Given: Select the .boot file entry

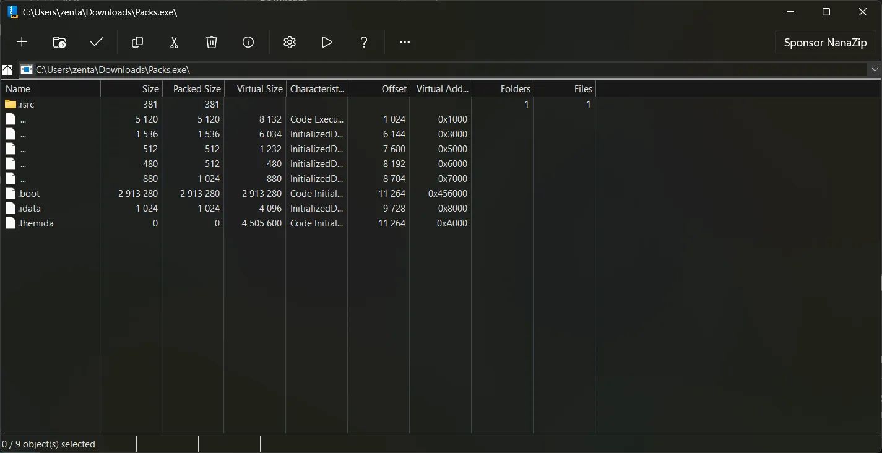Looking at the screenshot, I should tap(29, 194).
